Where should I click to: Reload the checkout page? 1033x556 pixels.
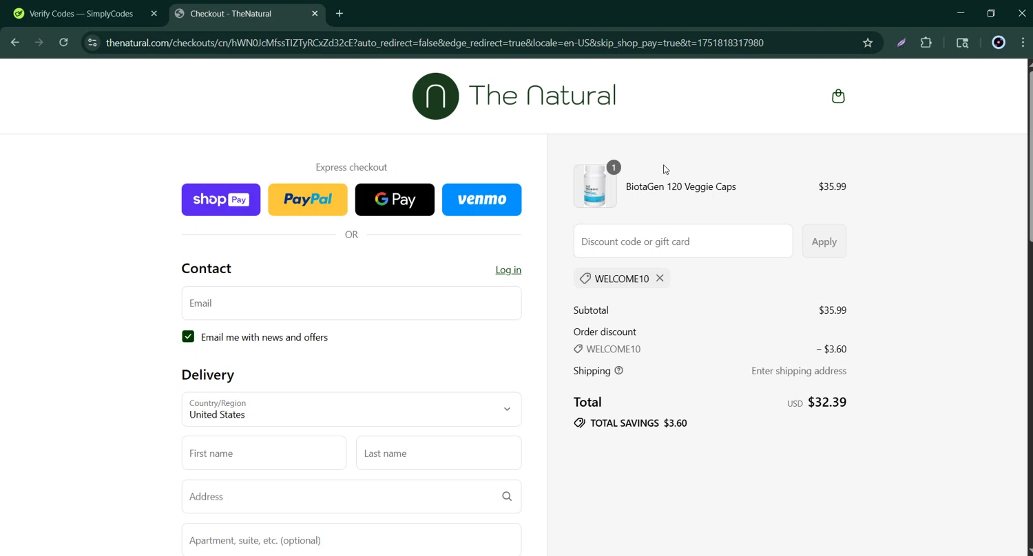point(63,43)
